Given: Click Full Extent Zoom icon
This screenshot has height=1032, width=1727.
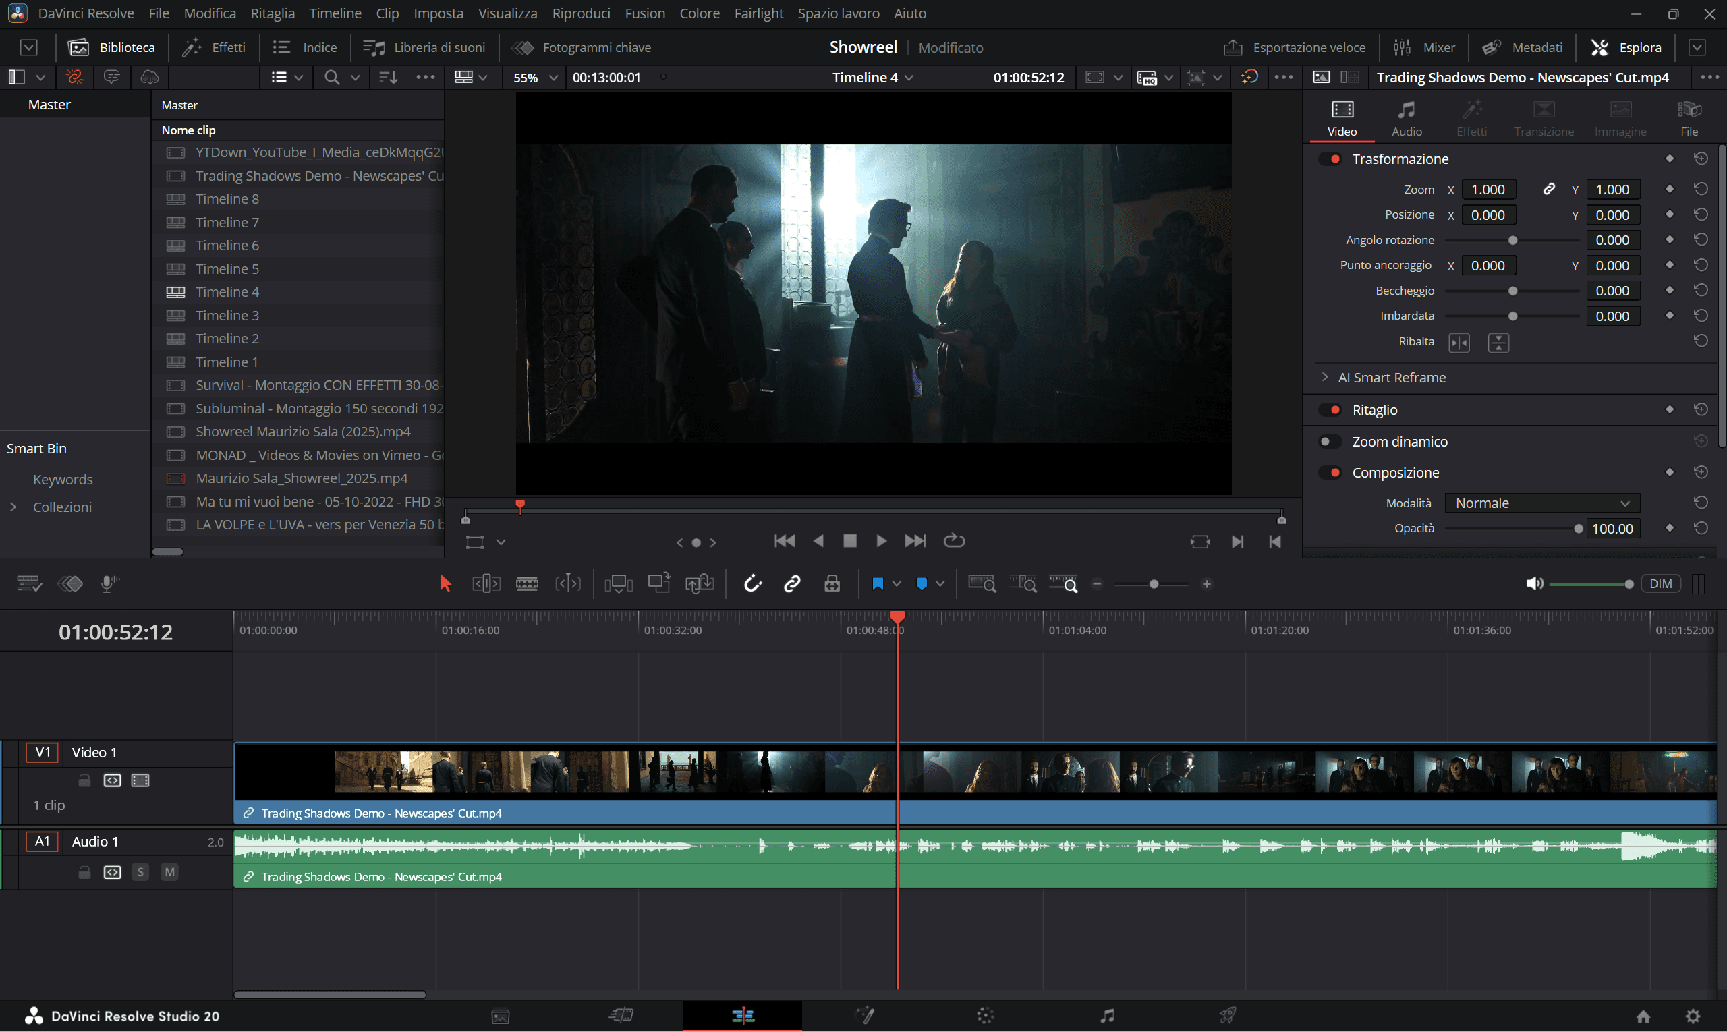Looking at the screenshot, I should pyautogui.click(x=982, y=584).
